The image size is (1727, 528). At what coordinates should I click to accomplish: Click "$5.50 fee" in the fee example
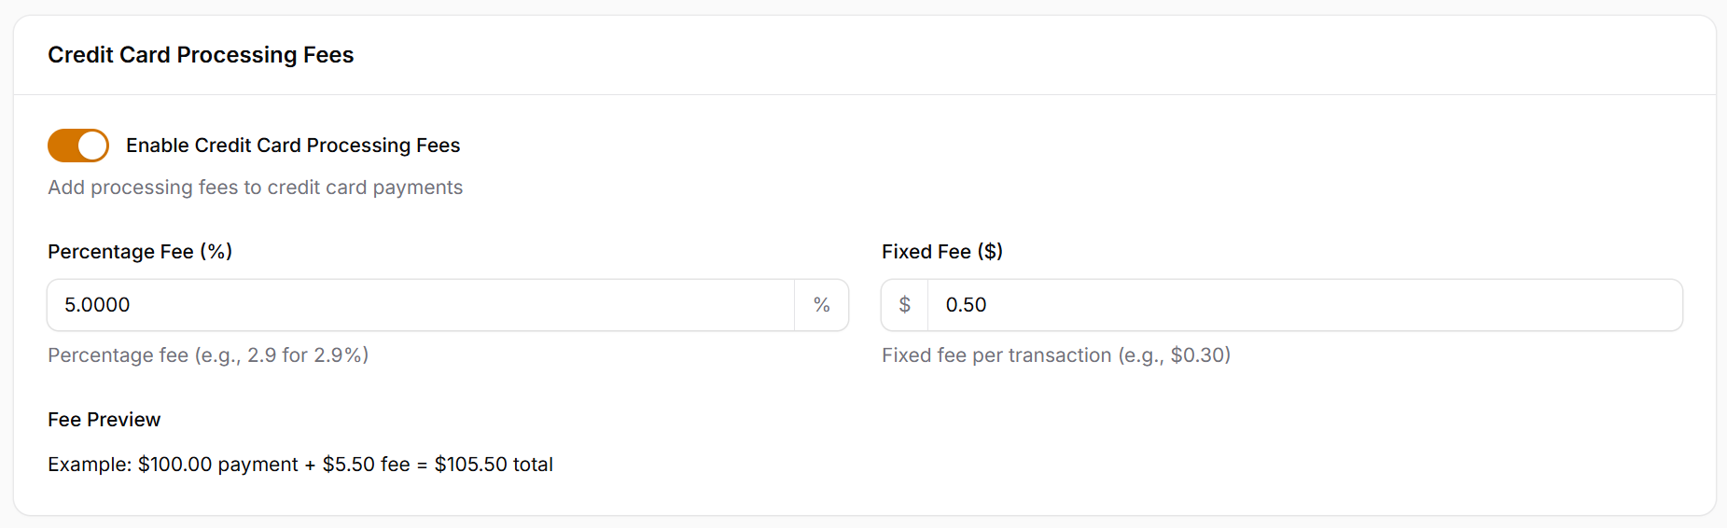tap(366, 465)
